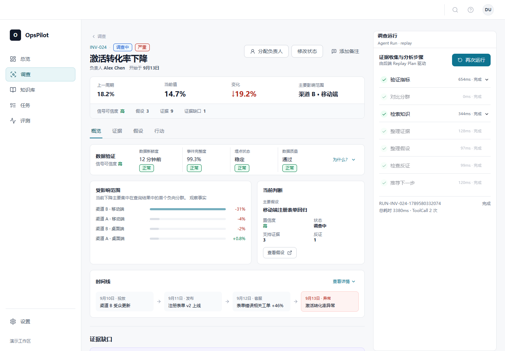Click the checkmark icon beside 对比分群
Image resolution: width=505 pixels, height=351 pixels.
click(384, 97)
